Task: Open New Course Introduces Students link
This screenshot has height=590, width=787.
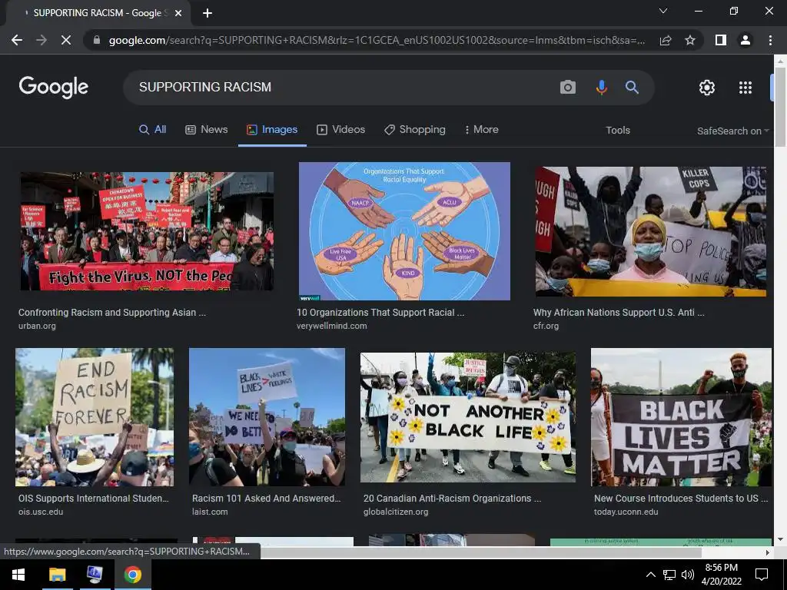Action: point(681,499)
